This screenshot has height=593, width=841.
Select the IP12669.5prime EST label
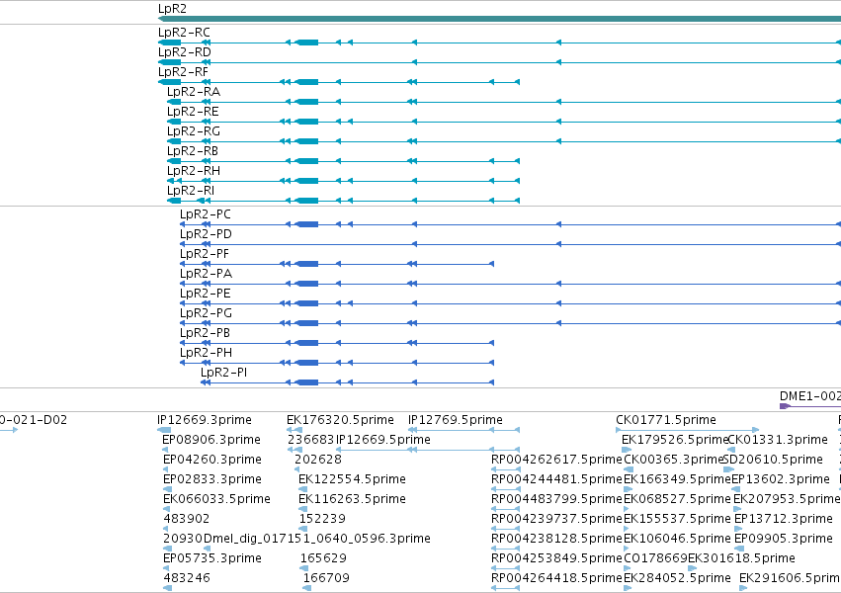tap(383, 440)
